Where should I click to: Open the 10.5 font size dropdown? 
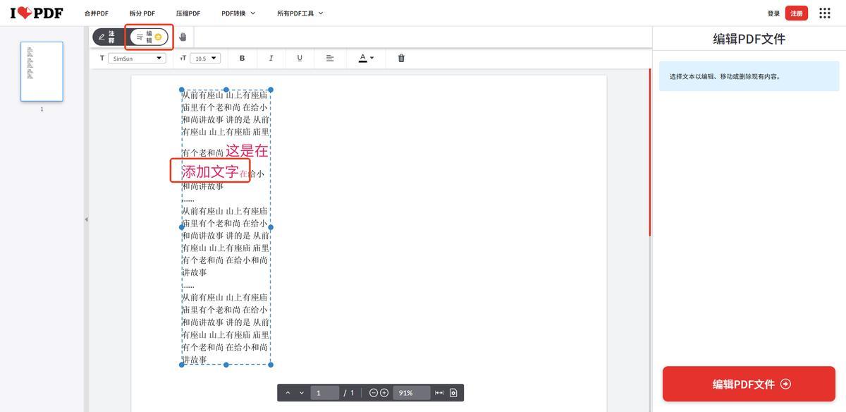coord(205,59)
